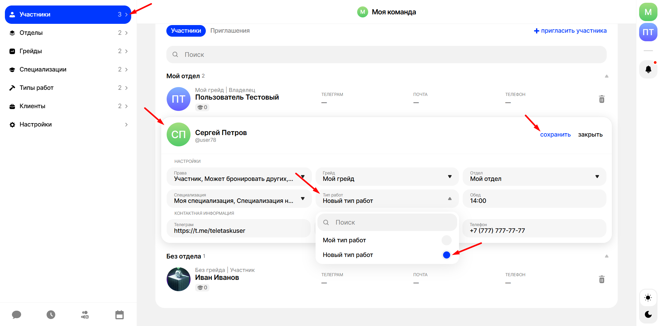659x326 pixels.
Task: Open calendar icon in bottom bar
Action: point(119,315)
